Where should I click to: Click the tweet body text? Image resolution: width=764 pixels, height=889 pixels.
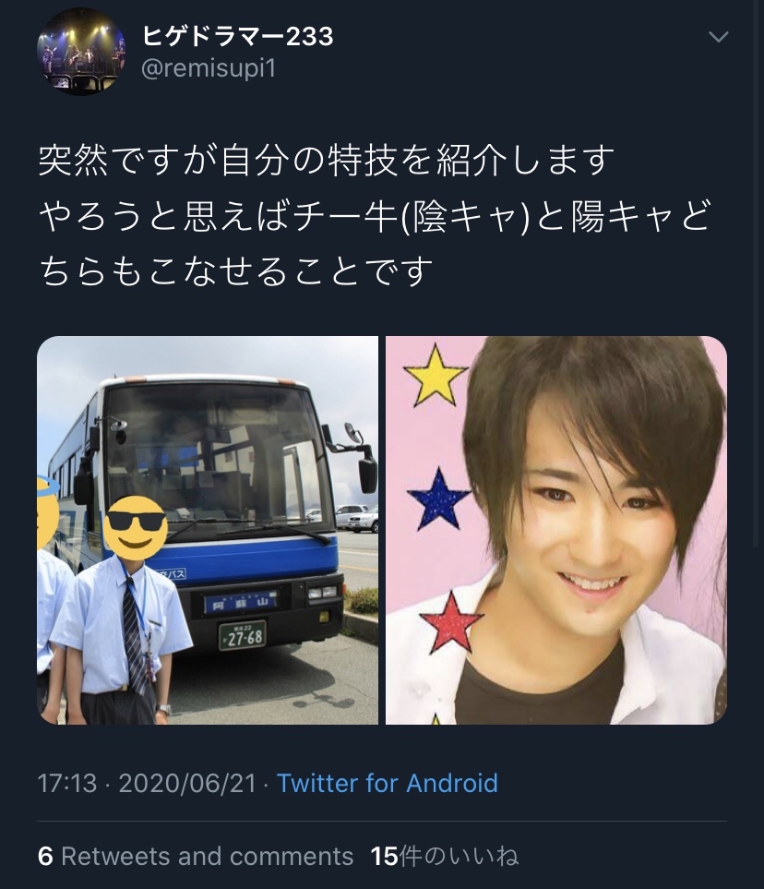point(374,215)
